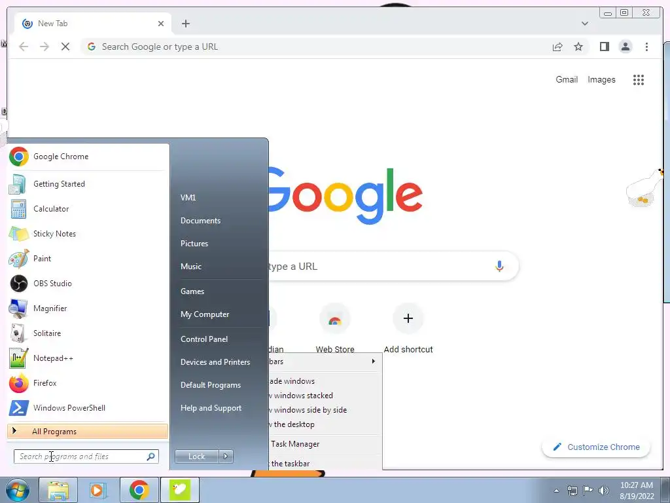Launch Firefox from the Start menu
This screenshot has height=503, width=670.
point(88,382)
